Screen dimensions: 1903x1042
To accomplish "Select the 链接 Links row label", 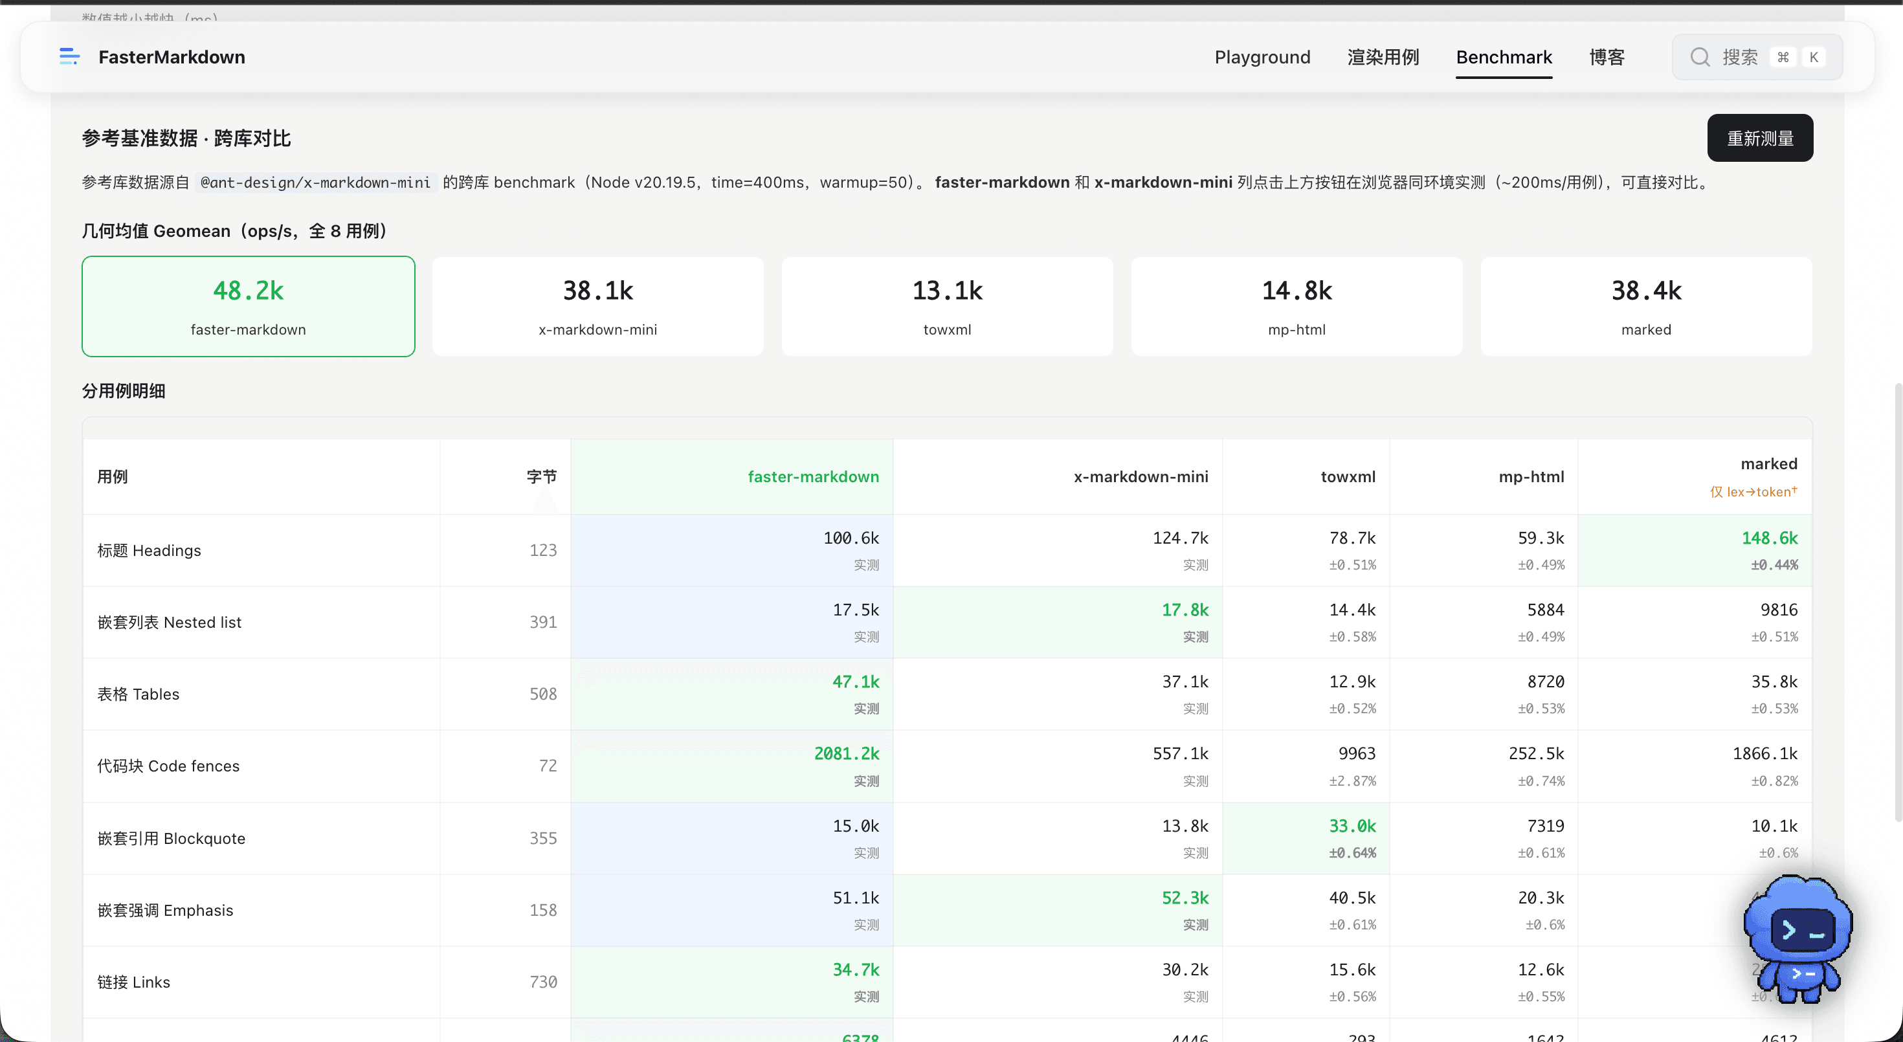I will [134, 982].
